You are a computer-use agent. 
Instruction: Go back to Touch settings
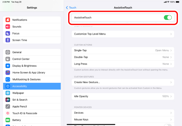pyautogui.click(x=71, y=8)
